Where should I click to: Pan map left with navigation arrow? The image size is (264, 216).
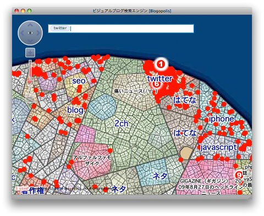pos(22,33)
